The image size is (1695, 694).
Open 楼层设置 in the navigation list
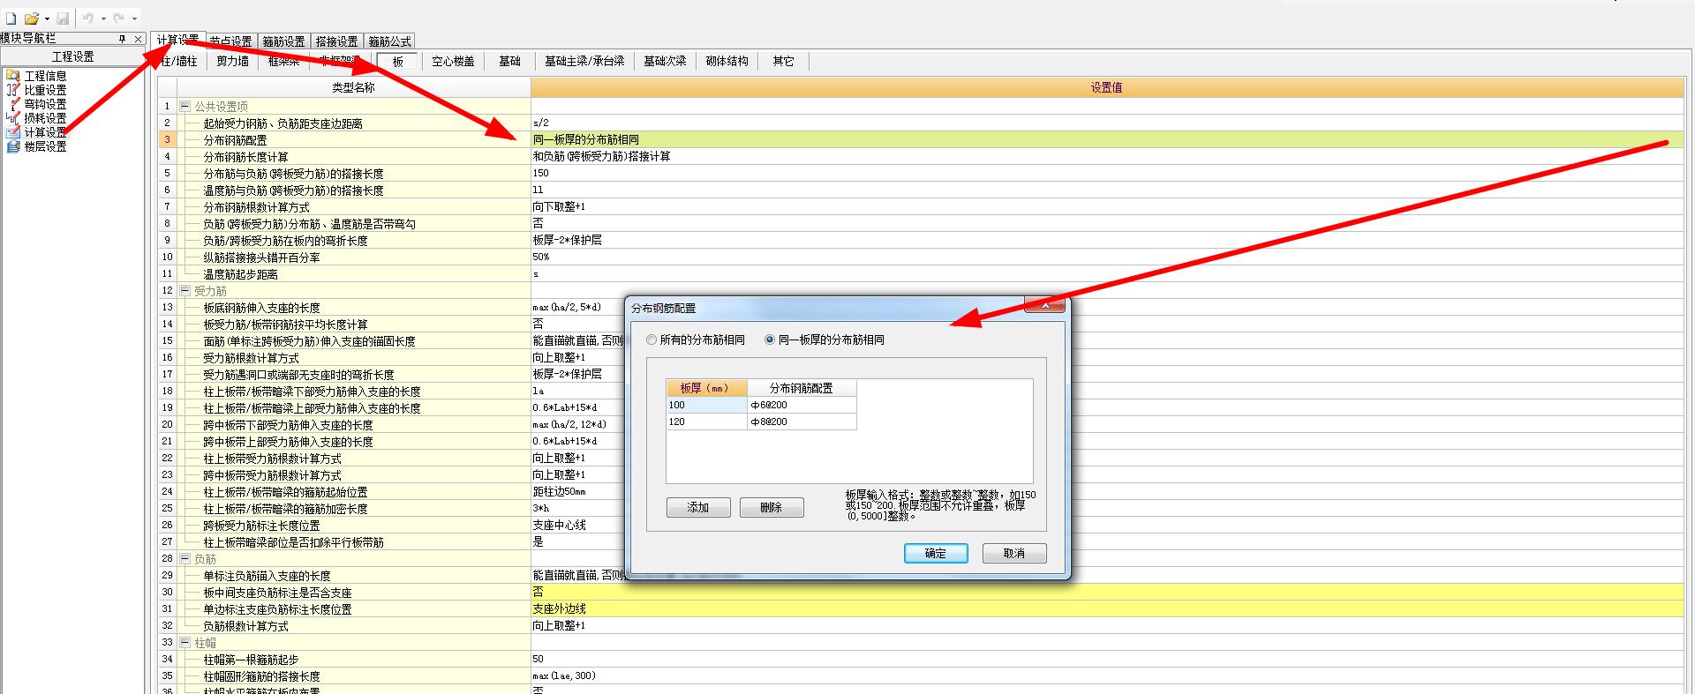point(44,147)
